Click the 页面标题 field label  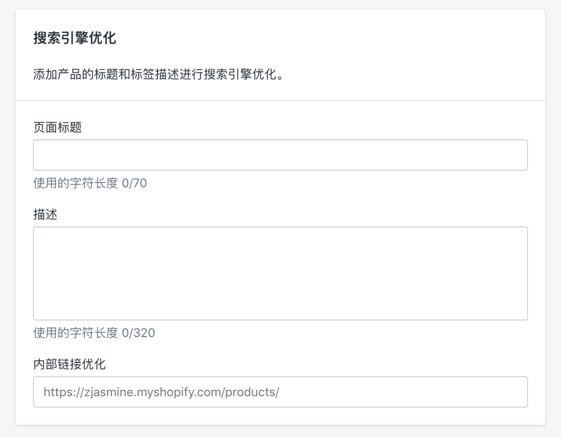tap(57, 127)
